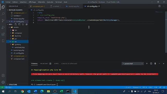Open the Run and Debug view
The width and height of the screenshot is (167, 94).
pos(3,27)
